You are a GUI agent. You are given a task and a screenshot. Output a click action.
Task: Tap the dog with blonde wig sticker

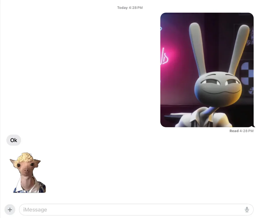tap(28, 172)
